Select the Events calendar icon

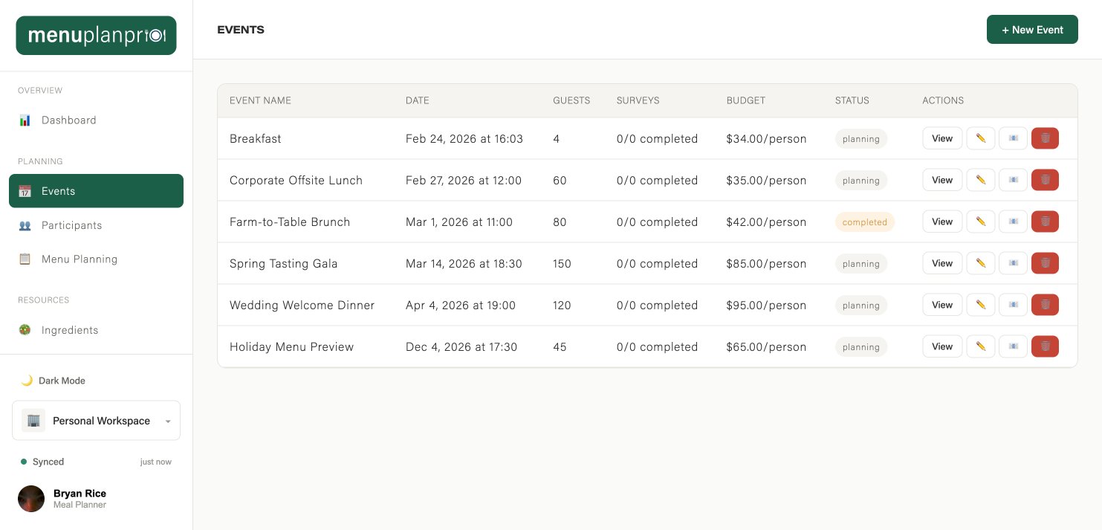coord(25,191)
